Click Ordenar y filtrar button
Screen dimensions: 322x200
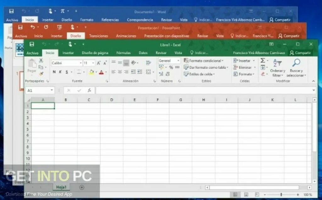[x=278, y=68]
